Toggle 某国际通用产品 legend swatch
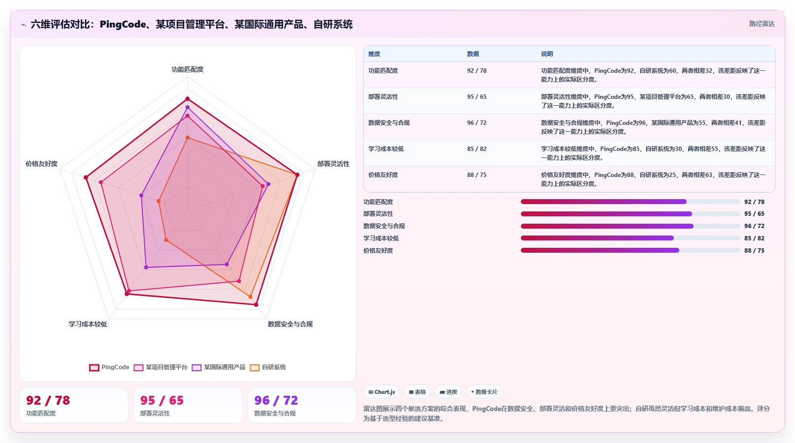Viewport: 795px width, 443px height. (196, 367)
